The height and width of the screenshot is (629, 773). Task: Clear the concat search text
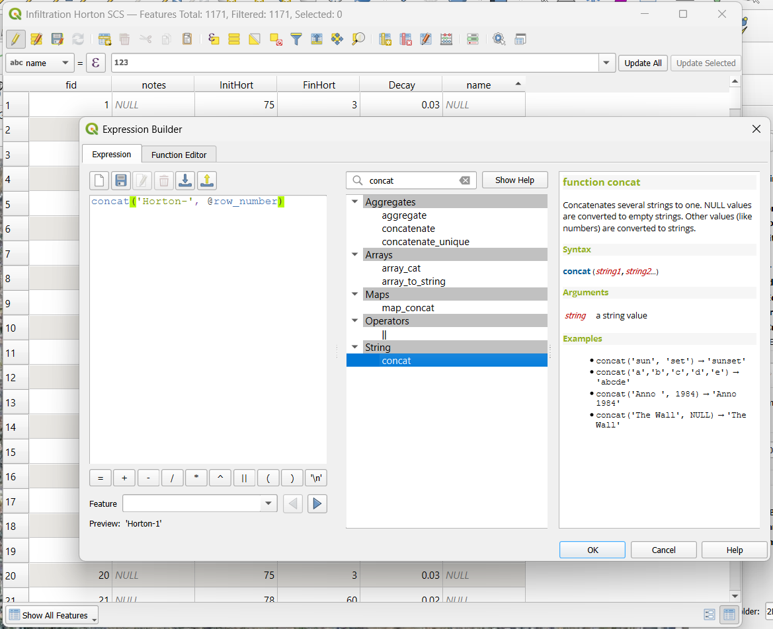coord(465,180)
